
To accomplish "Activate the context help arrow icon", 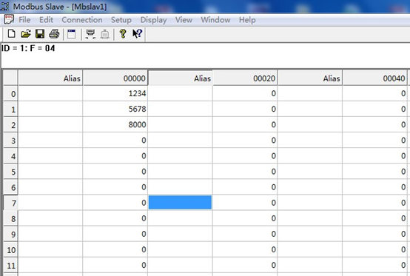I will pyautogui.click(x=137, y=34).
